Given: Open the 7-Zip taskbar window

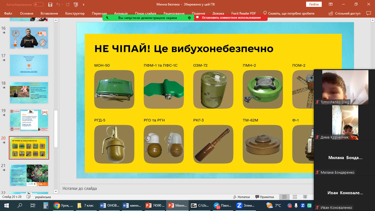Looking at the screenshot, I should [x=200, y=205].
